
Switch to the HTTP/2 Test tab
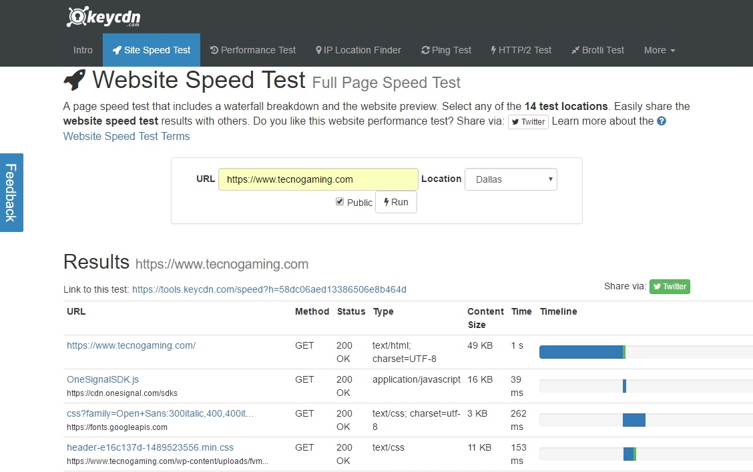click(521, 50)
